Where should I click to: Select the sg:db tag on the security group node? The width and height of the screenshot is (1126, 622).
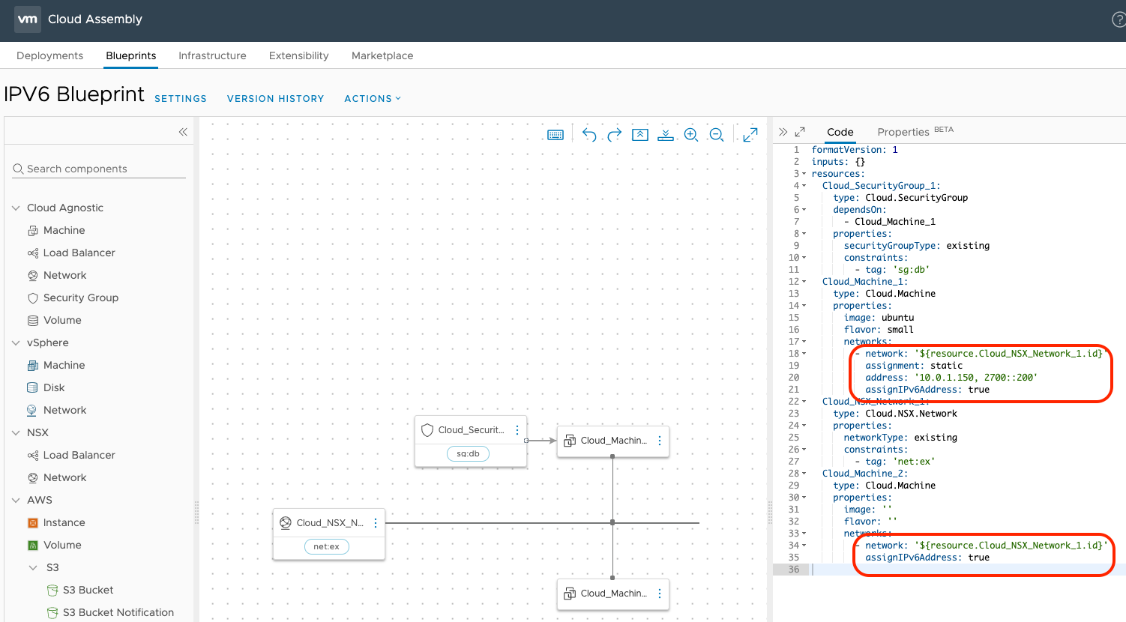[x=468, y=453]
